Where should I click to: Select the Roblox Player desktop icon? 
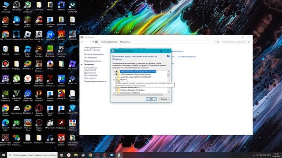pos(28,36)
